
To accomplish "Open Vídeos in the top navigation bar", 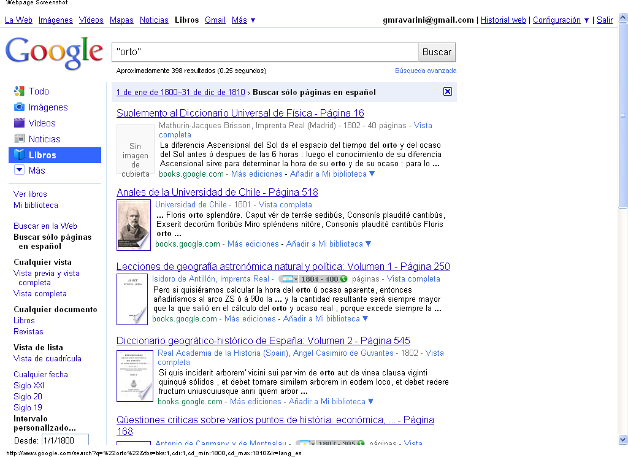I will (x=91, y=20).
